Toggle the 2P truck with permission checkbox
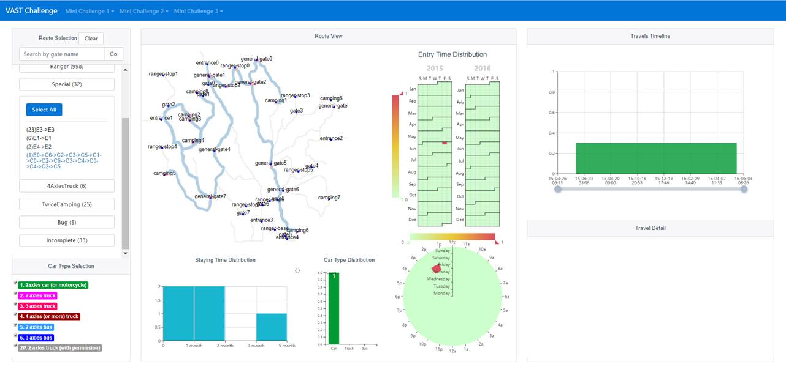The image size is (786, 375). pos(15,346)
